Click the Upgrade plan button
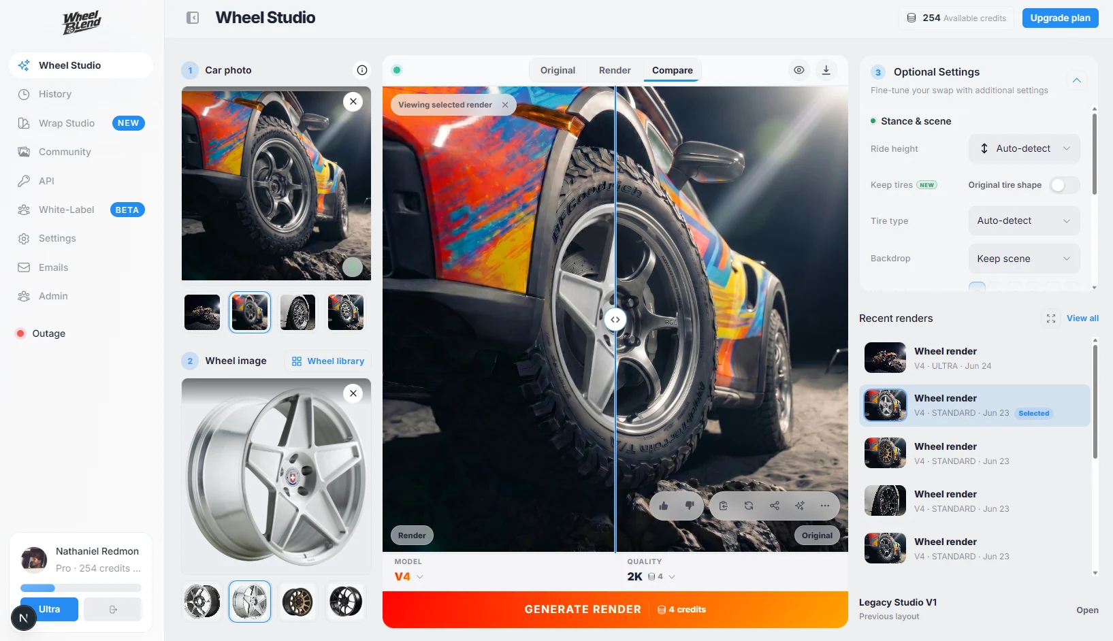Viewport: 1113px width, 641px height. pos(1060,18)
